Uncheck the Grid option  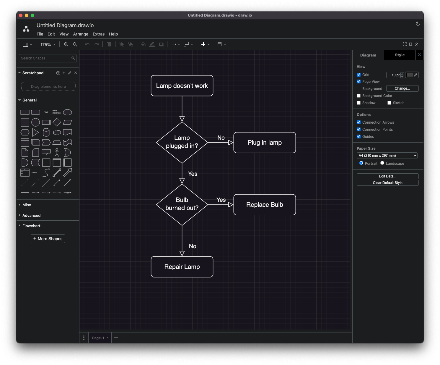tap(359, 75)
